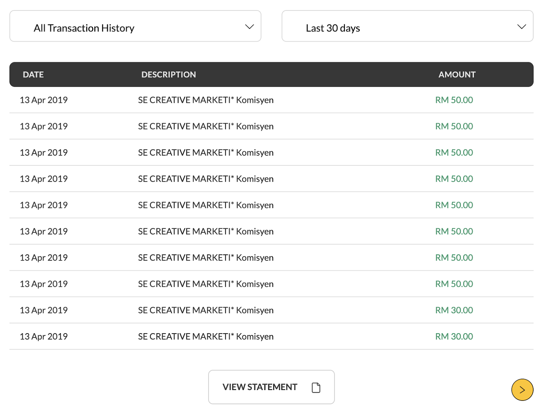Viewport: 541px width, 413px height.
Task: Click the last RM 30.00 amount
Action: pos(454,337)
